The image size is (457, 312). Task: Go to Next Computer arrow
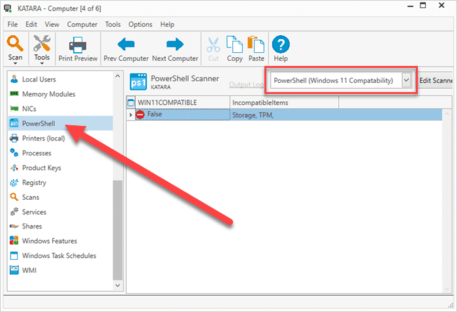click(x=175, y=44)
